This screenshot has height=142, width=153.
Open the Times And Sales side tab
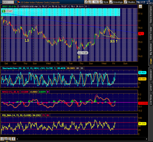[x=151, y=15]
